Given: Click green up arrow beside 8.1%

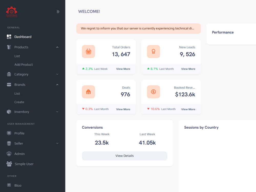Looking at the screenshot, I should 148,69.
